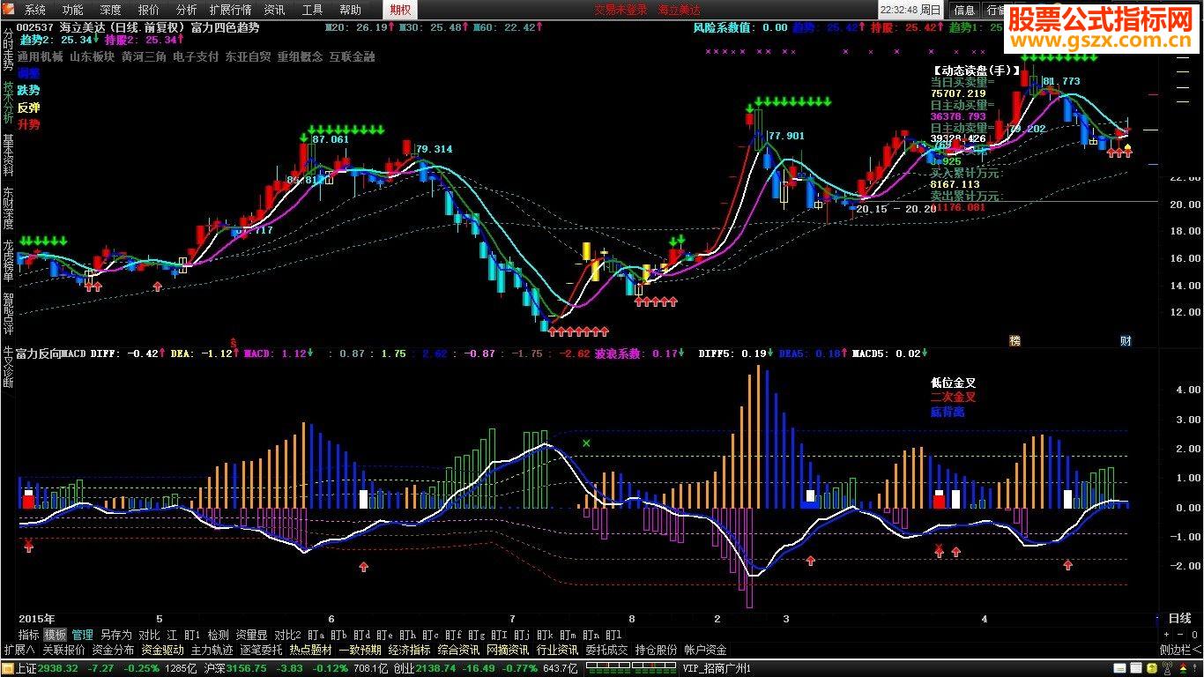Open the 报价 menu
Viewport: 1204px width, 677px height.
coord(149,10)
